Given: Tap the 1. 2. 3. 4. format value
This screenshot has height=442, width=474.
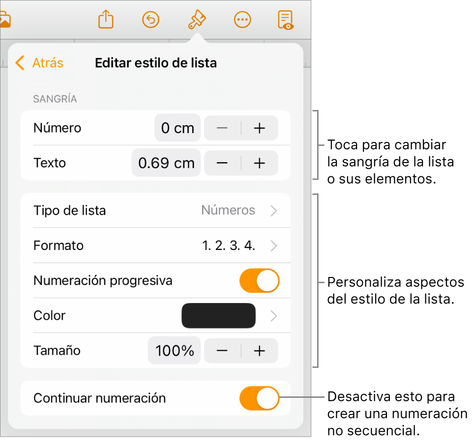Looking at the screenshot, I should (x=229, y=246).
